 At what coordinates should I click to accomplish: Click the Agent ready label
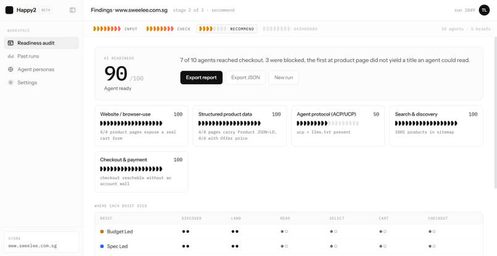118,88
